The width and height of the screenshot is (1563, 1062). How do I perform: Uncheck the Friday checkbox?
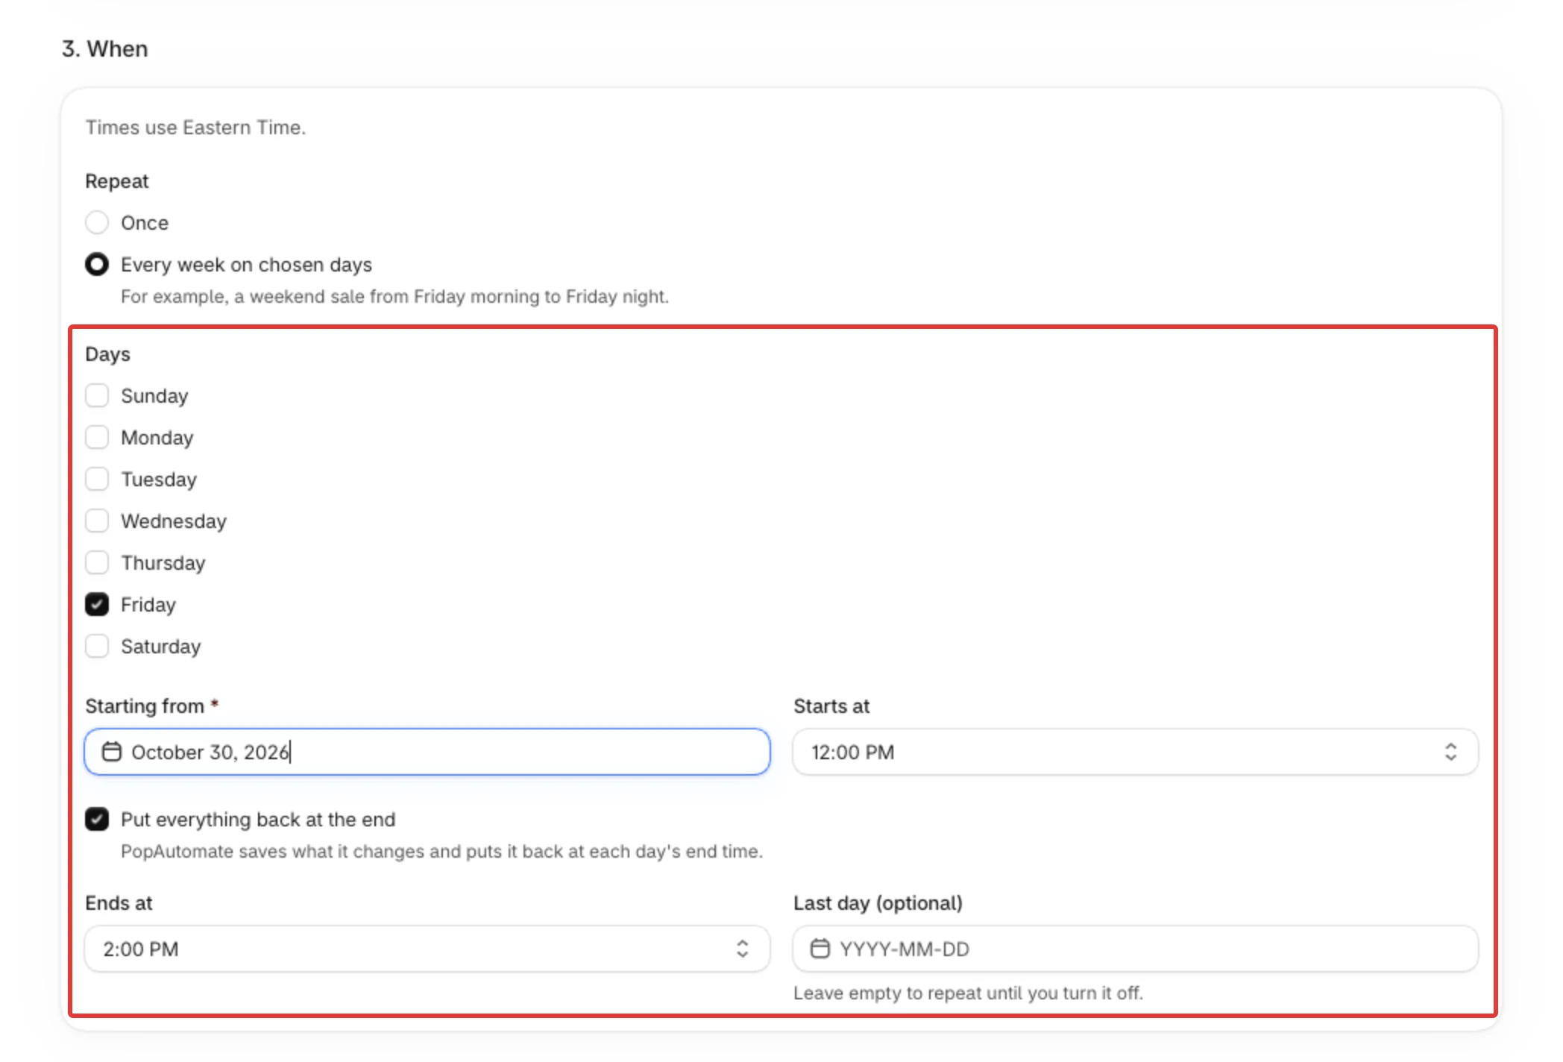click(97, 604)
